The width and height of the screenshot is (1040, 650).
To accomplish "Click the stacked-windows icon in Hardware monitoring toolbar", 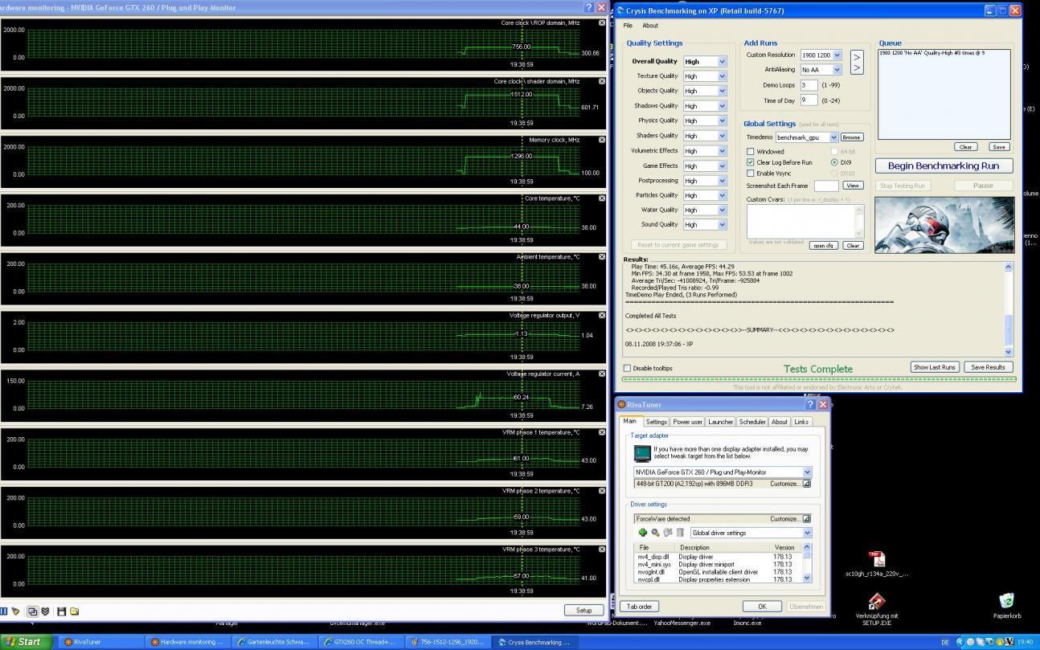I will pos(32,611).
